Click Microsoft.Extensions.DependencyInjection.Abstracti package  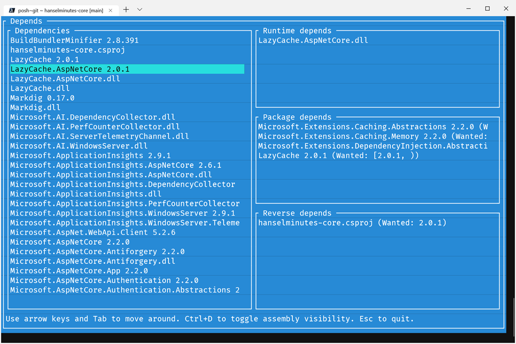click(x=373, y=146)
